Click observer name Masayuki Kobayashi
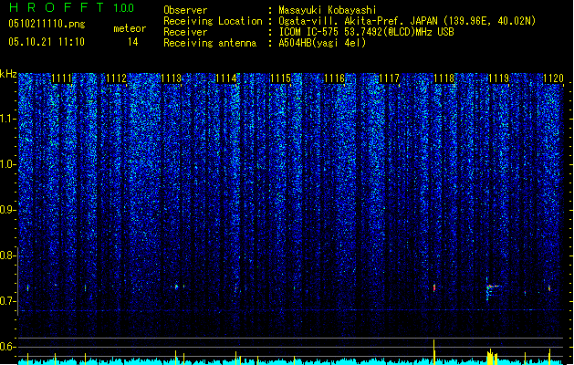Screen dimensions: 574x365 (x=328, y=10)
